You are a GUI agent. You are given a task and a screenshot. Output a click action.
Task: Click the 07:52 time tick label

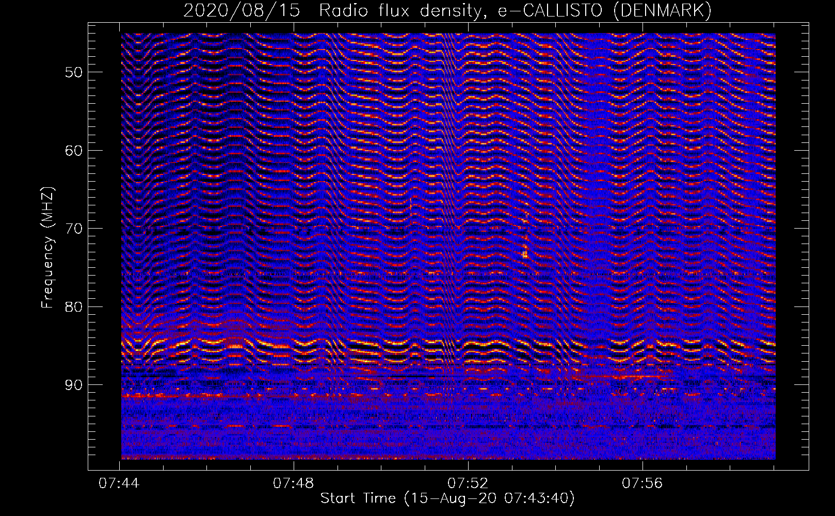[468, 483]
